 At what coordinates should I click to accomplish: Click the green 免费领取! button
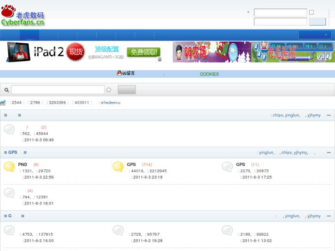tap(144, 52)
